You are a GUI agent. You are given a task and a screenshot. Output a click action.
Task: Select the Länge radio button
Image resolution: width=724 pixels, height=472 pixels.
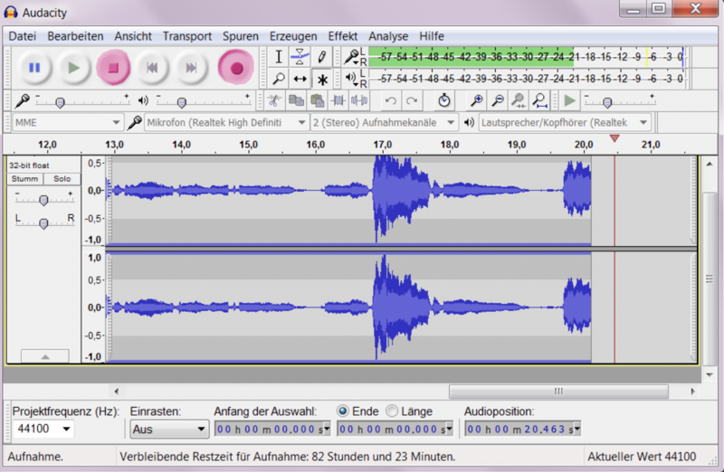tap(392, 411)
